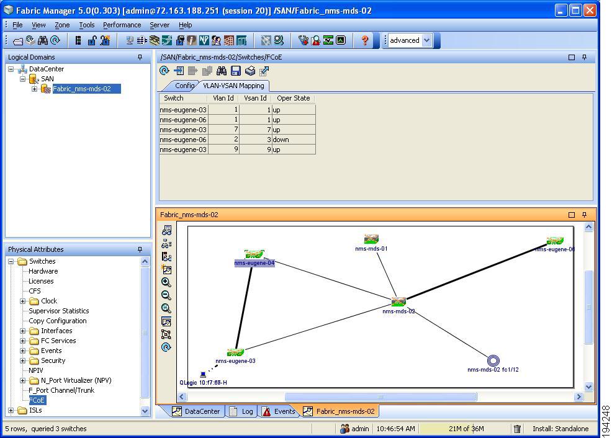Image resolution: width=612 pixels, height=438 pixels.
Task: Select the nms-mds-01 switch icon on the map
Action: pos(371,239)
